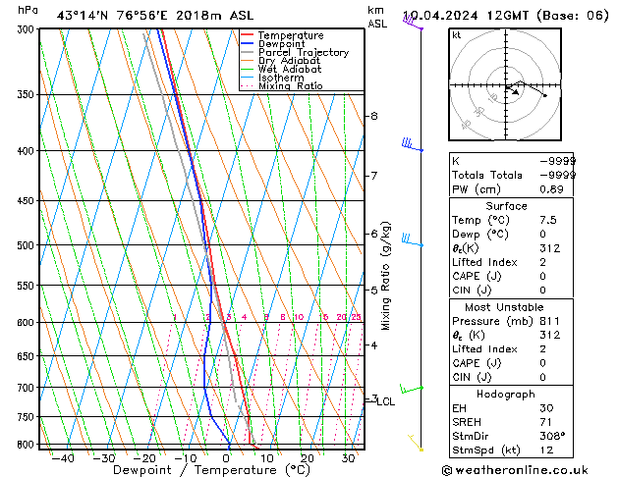Click the blue wind barb at 400 hPa

click(413, 144)
